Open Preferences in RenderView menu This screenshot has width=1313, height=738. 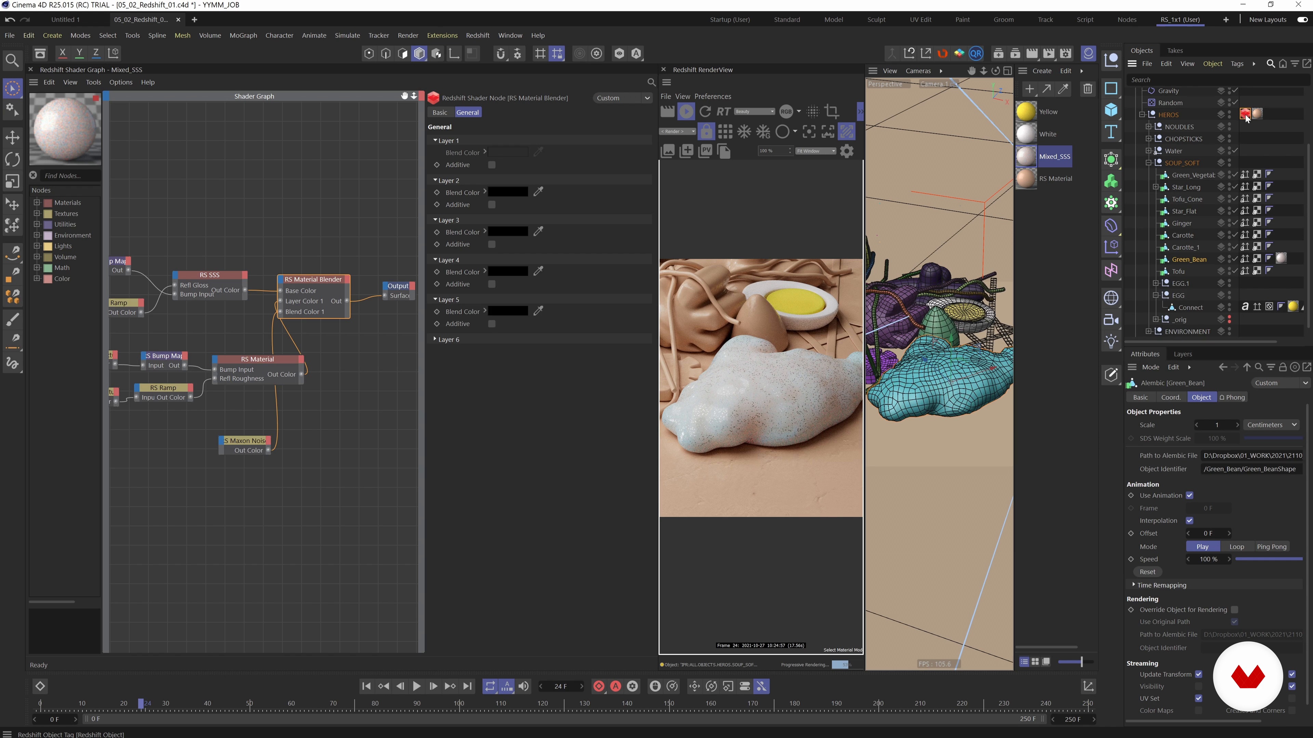click(712, 96)
